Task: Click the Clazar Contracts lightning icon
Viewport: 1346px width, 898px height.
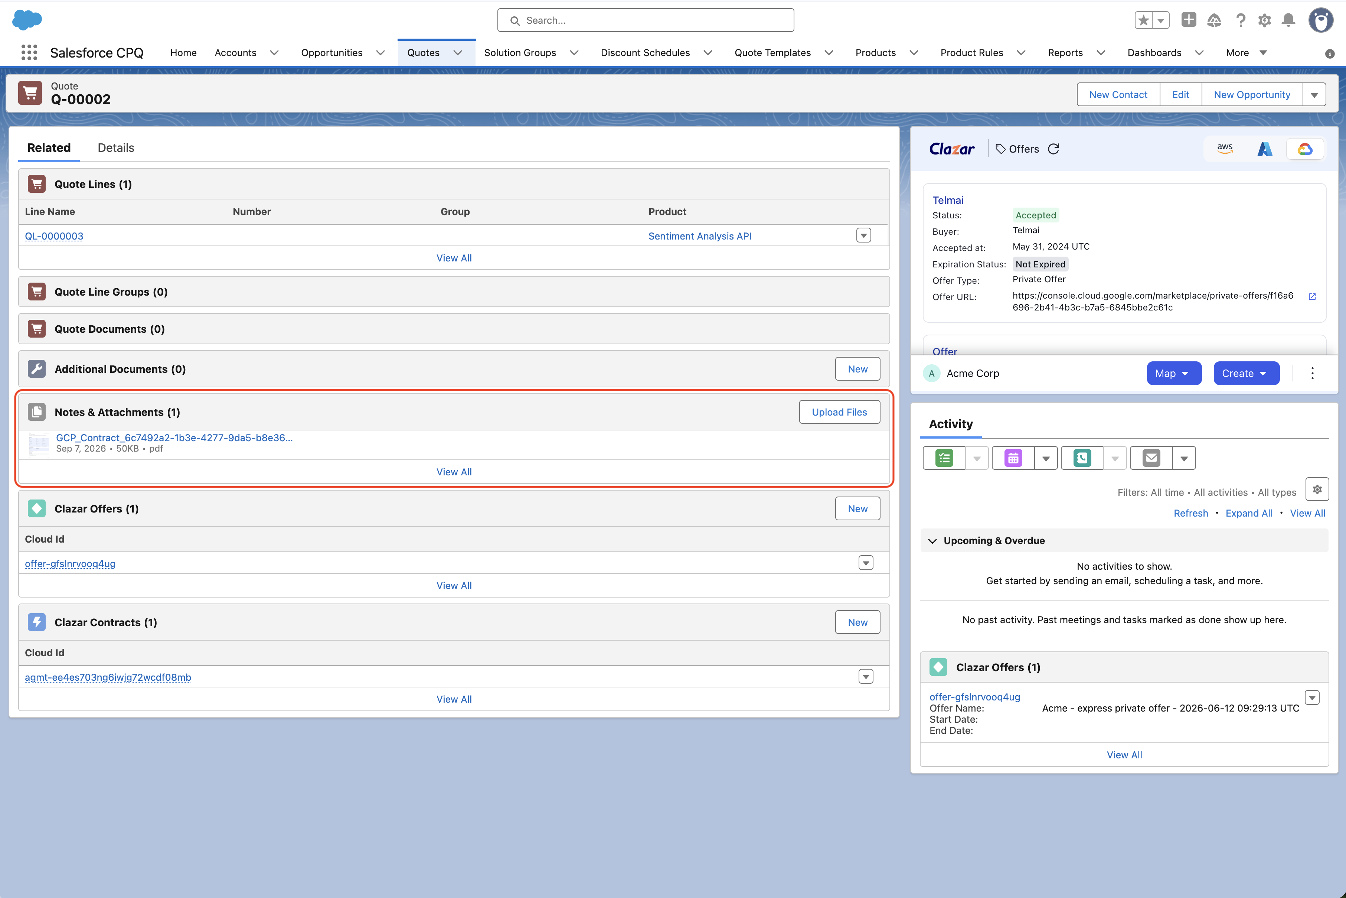Action: 37,622
